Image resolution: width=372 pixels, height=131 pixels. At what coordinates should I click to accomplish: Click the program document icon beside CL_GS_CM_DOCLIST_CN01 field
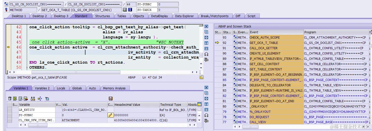[x=7, y=4]
